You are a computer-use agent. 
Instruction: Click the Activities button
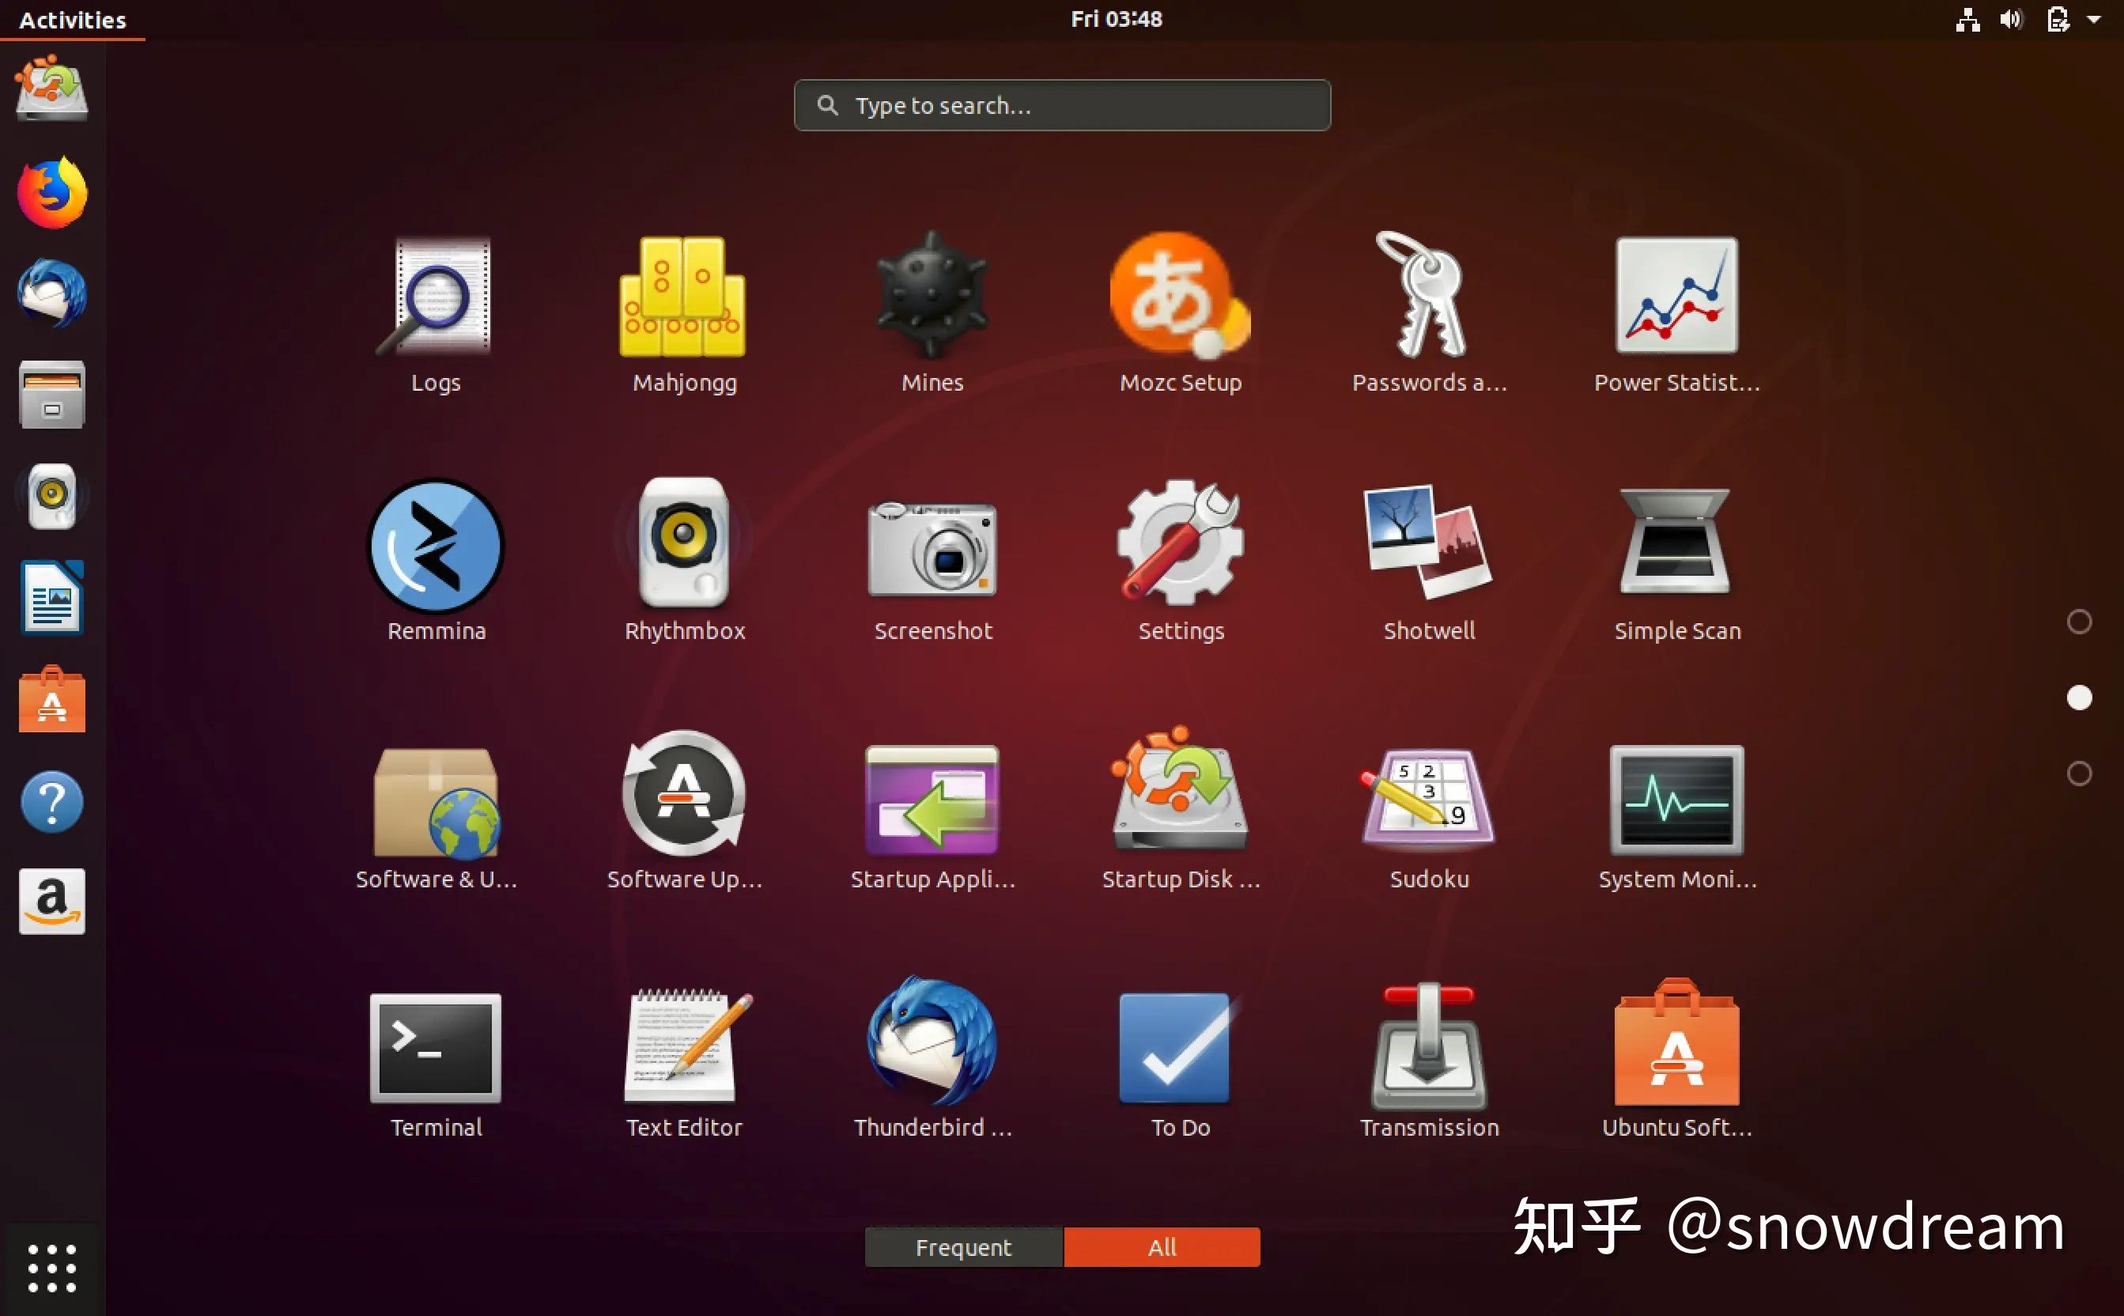point(72,19)
